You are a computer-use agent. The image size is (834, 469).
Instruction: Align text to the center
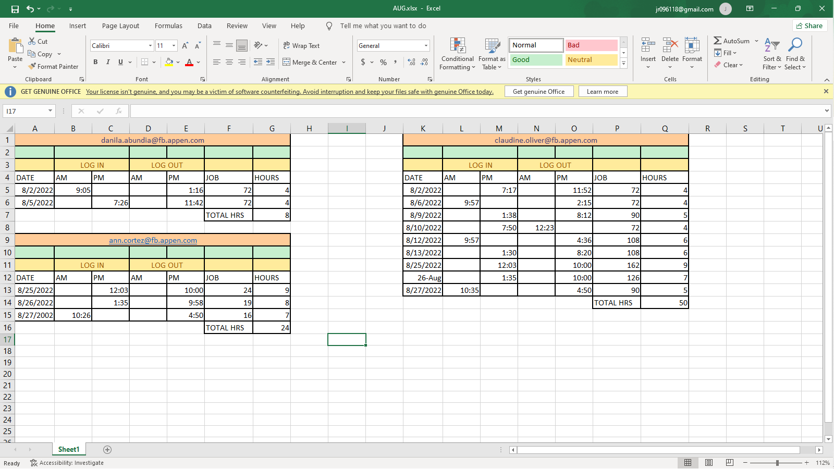pos(229,62)
